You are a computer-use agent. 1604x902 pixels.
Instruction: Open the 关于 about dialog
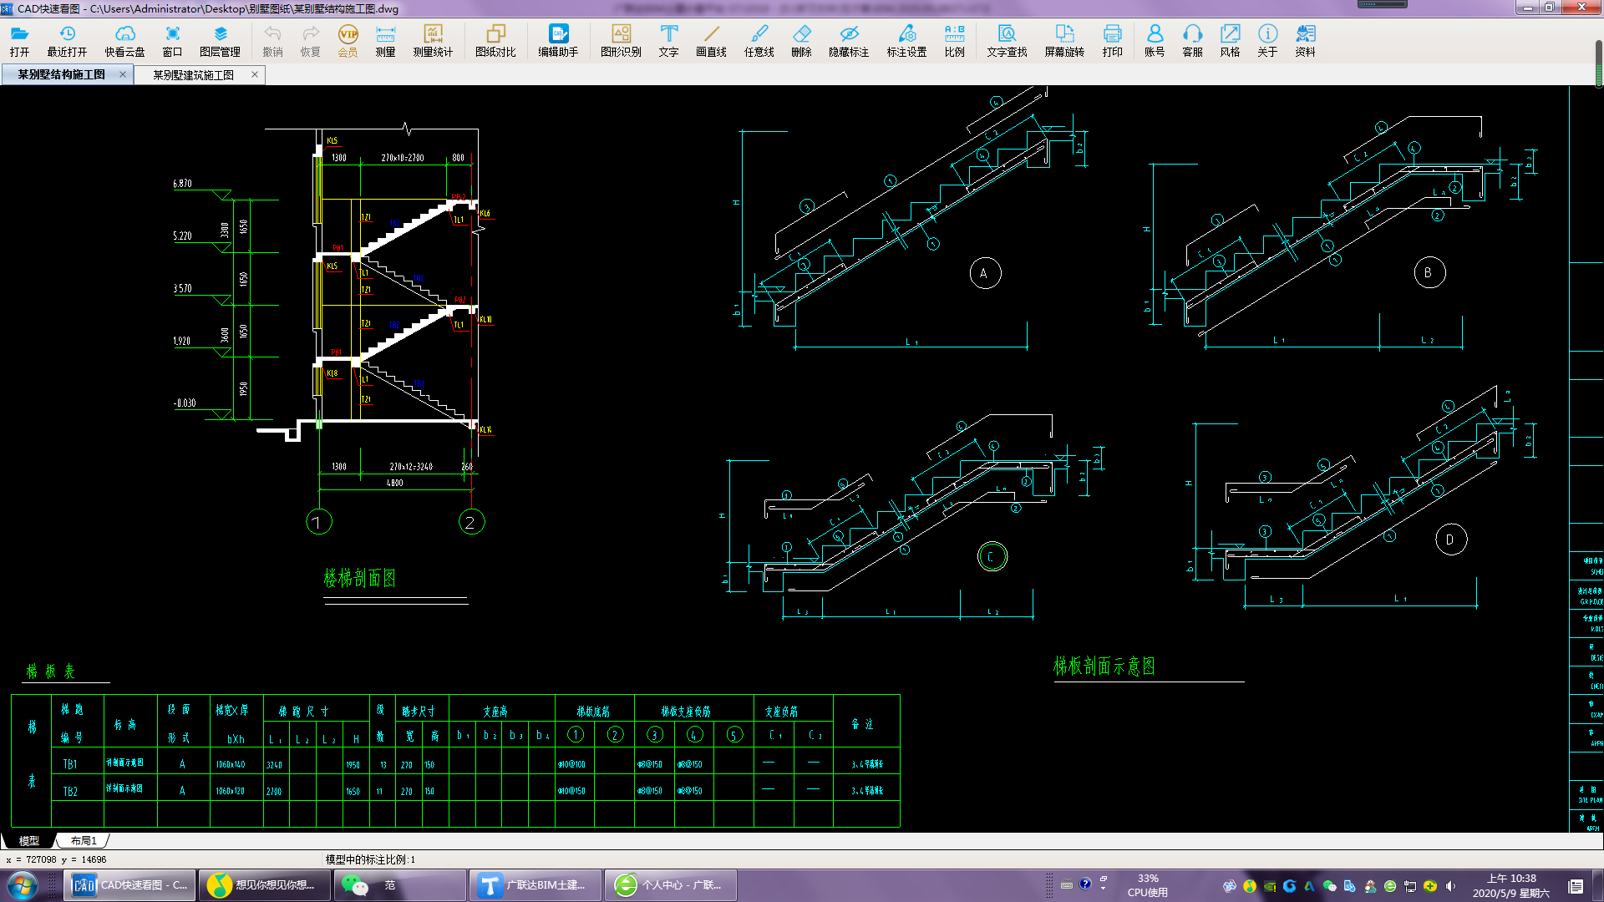[x=1267, y=41]
